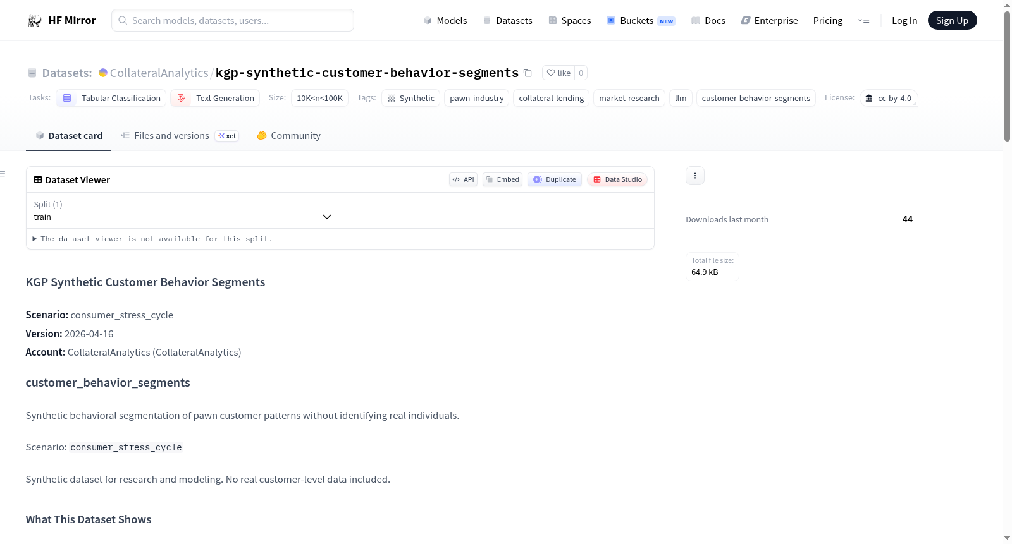1012x544 pixels.
Task: Go to the Pricing page
Action: click(x=828, y=21)
